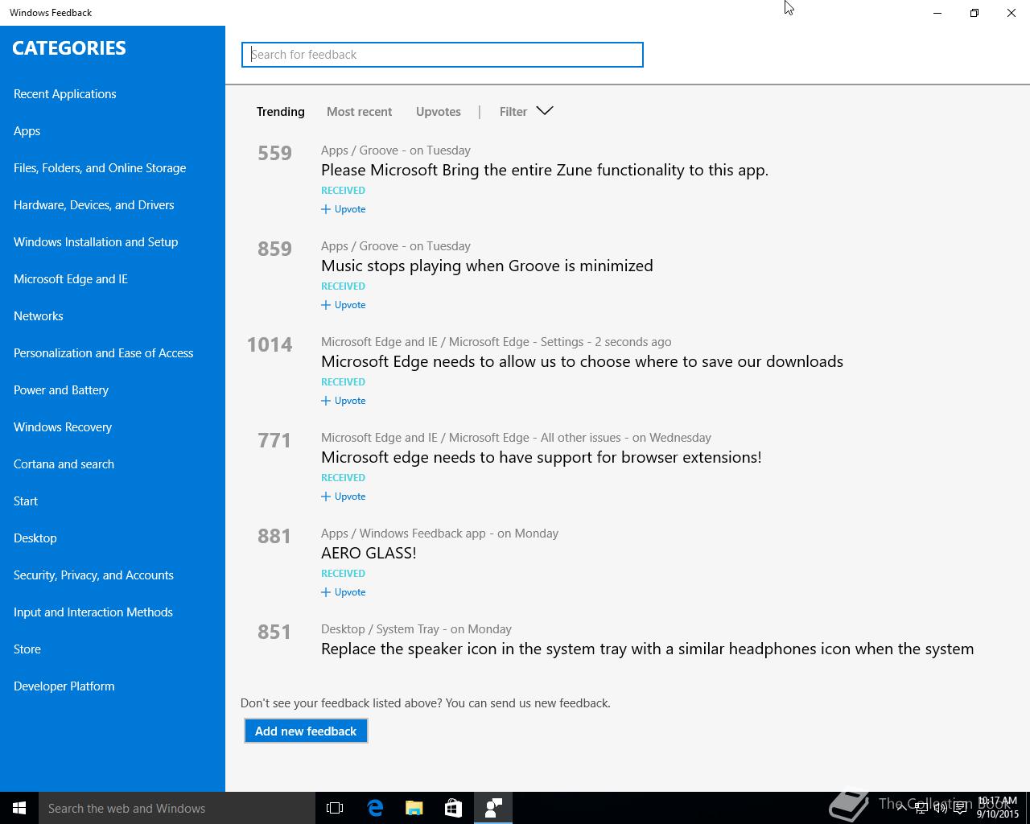Click the taskbar clock showing 9/10/2015
The image size is (1030, 824).
coord(998,808)
